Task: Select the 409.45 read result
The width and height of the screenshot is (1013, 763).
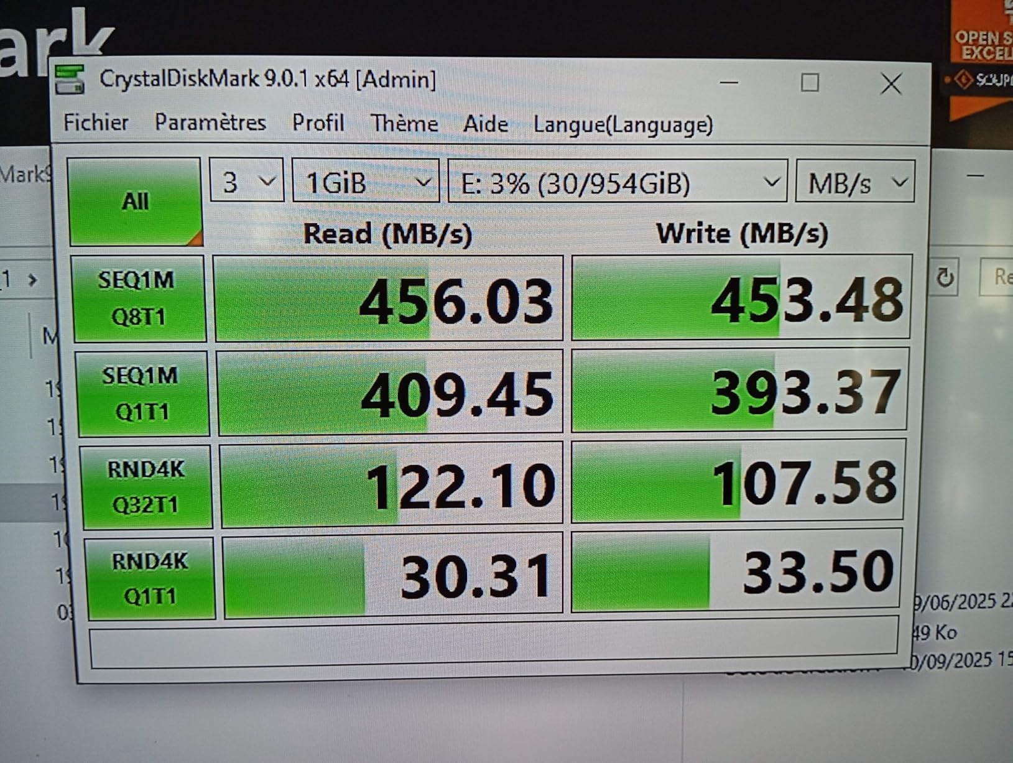Action: point(391,392)
